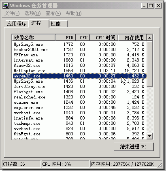Image resolution: width=166 pixels, height=171 pixels.
Task: Select the flashget.exe process row
Action: point(79,92)
